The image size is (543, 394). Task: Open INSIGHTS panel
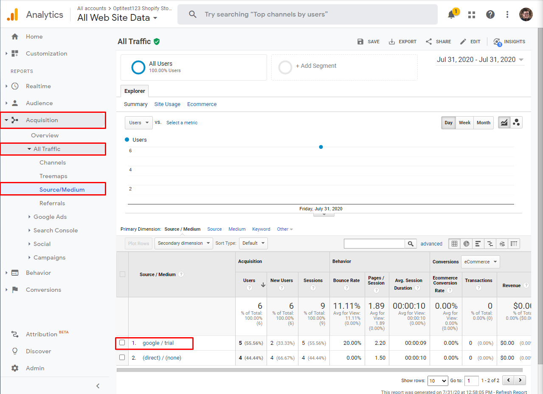coord(509,42)
